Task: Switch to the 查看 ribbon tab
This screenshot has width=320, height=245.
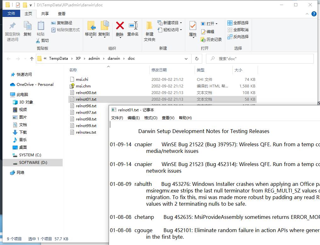Action: click(61, 14)
